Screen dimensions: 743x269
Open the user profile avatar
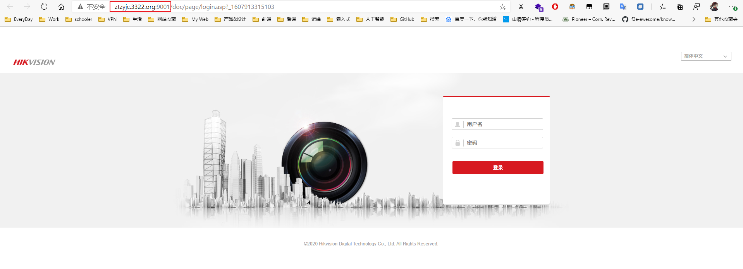[714, 7]
